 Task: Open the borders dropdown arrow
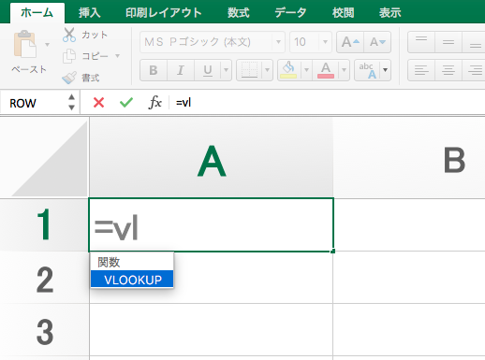click(x=268, y=70)
